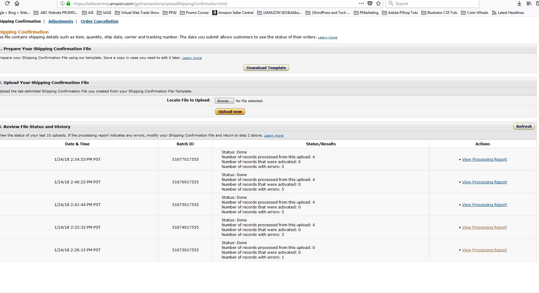Click the Date & Time column header
This screenshot has width=539, height=293.
tap(77, 144)
